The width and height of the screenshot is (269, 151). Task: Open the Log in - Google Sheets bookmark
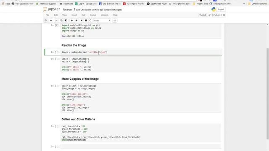coord(86,4)
